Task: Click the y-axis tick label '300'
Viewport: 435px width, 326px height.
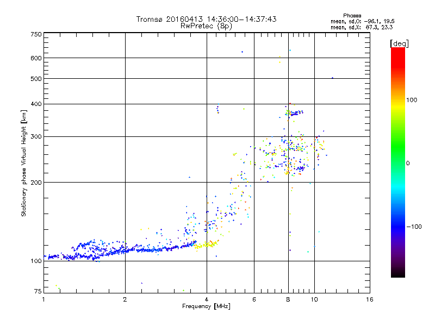Action: click(36, 137)
